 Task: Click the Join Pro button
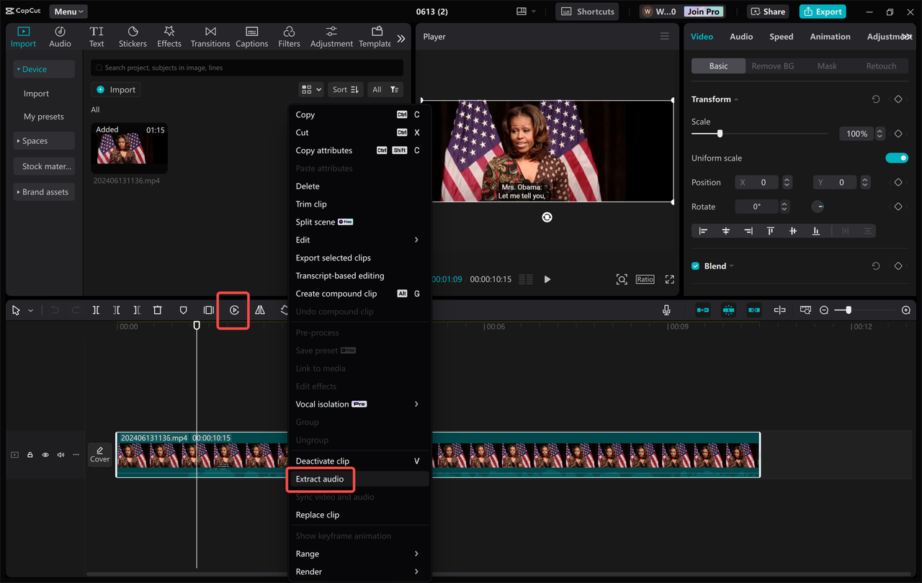point(702,11)
